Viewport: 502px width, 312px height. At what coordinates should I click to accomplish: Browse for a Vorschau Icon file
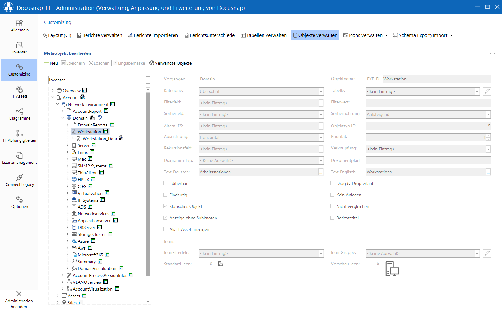coord(369,264)
